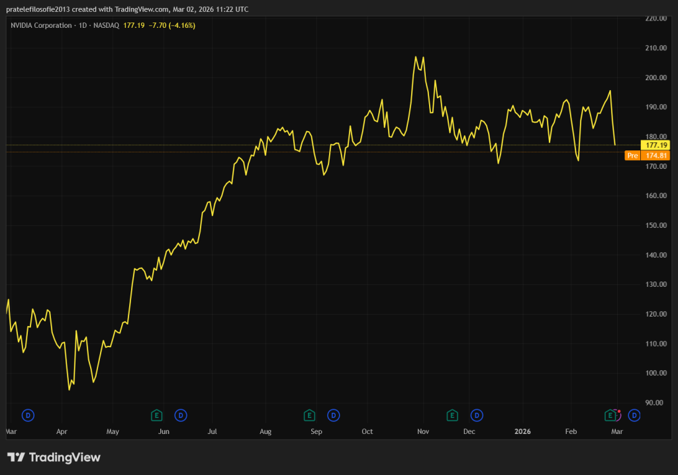Viewport: 678px width, 475px height.
Task: Click the Nov label on the time axis
Action: tap(423, 431)
